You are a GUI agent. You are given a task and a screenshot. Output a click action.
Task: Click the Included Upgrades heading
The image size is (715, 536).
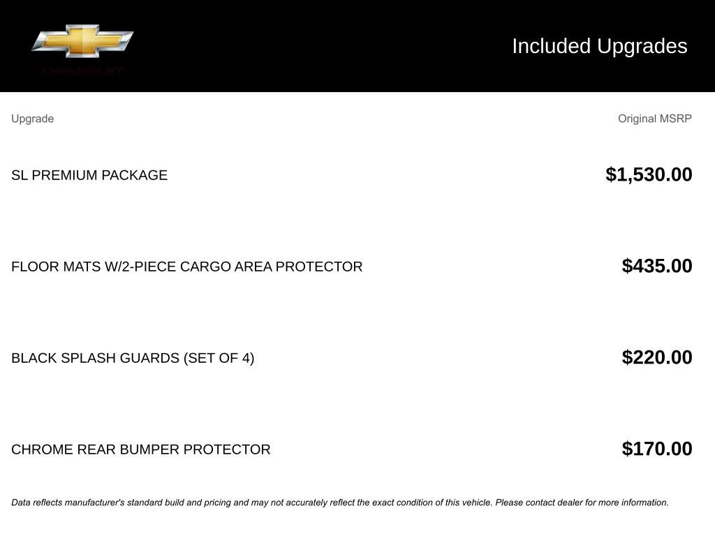pyautogui.click(x=600, y=46)
